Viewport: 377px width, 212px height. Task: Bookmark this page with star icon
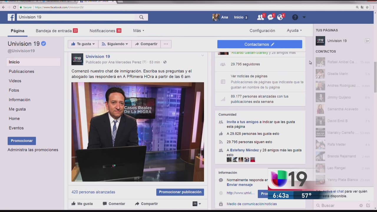point(367,7)
